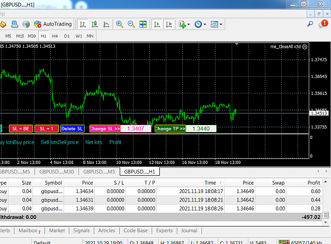Click total profit value -497.02

pyautogui.click(x=311, y=217)
